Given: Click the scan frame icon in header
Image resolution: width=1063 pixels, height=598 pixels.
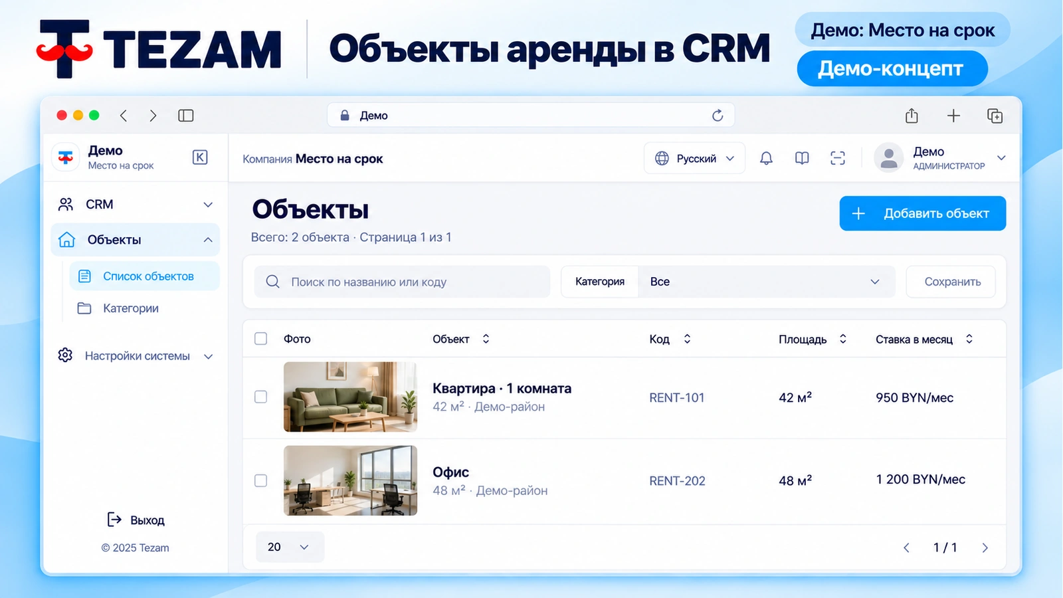Looking at the screenshot, I should coord(838,158).
